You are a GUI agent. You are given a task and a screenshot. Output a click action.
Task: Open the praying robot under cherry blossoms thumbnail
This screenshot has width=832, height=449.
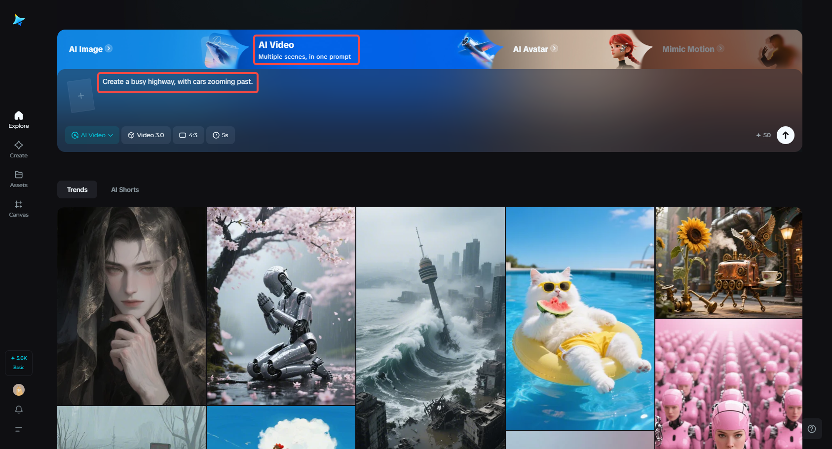(x=281, y=306)
